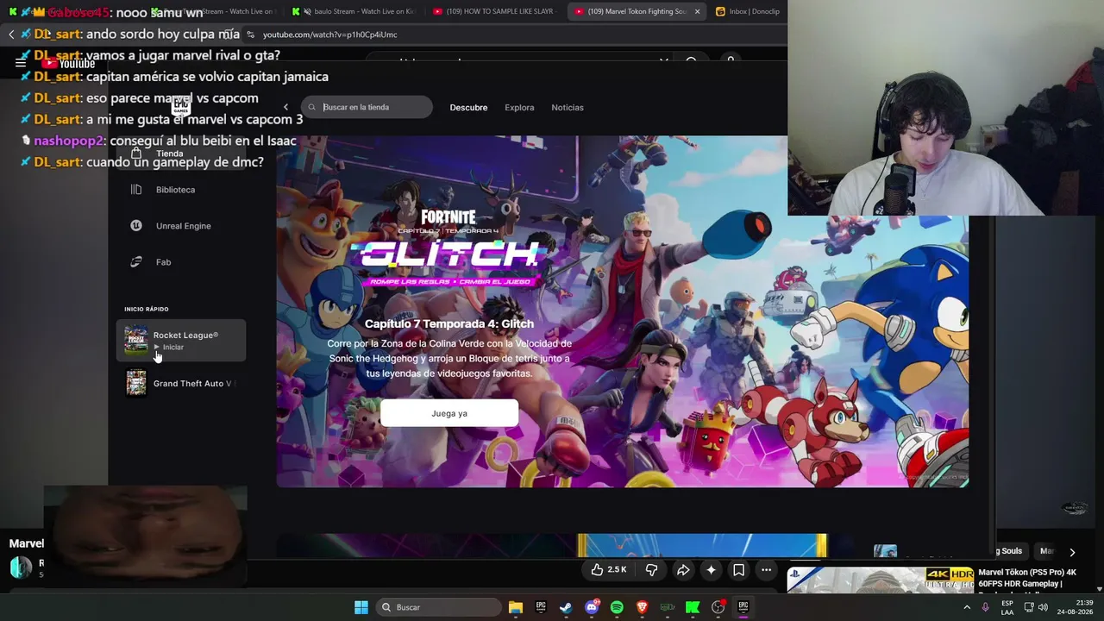Open OBS Studio from the taskbar
1104x621 pixels.
point(718,607)
